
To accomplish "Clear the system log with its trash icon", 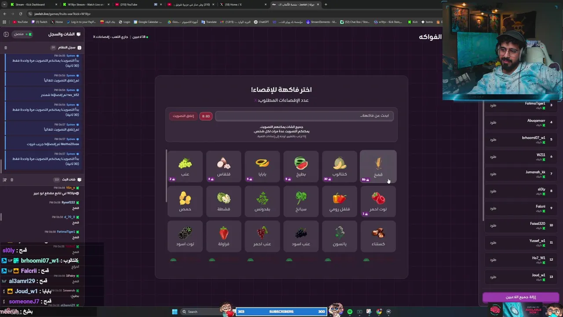I will [6, 48].
